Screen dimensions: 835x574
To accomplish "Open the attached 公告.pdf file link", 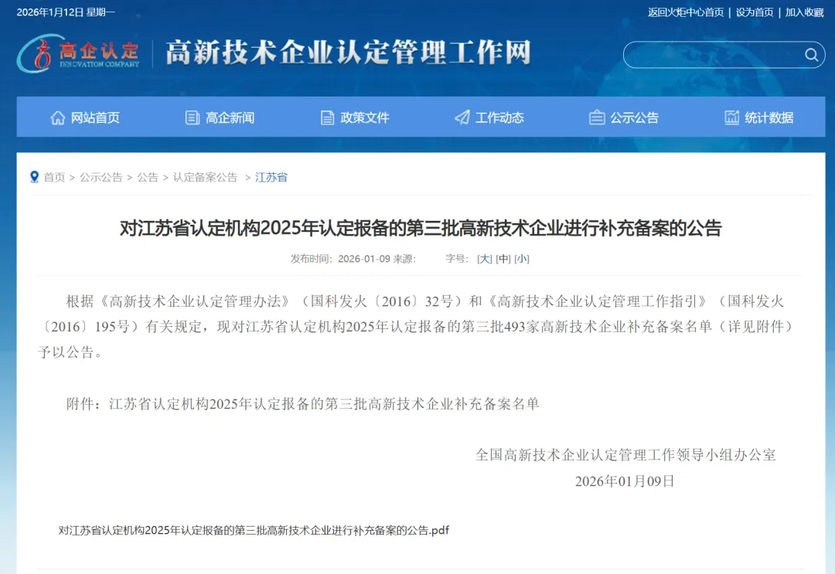I will click(x=254, y=530).
